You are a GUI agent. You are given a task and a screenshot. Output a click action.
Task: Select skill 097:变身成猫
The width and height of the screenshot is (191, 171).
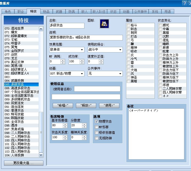21,129
